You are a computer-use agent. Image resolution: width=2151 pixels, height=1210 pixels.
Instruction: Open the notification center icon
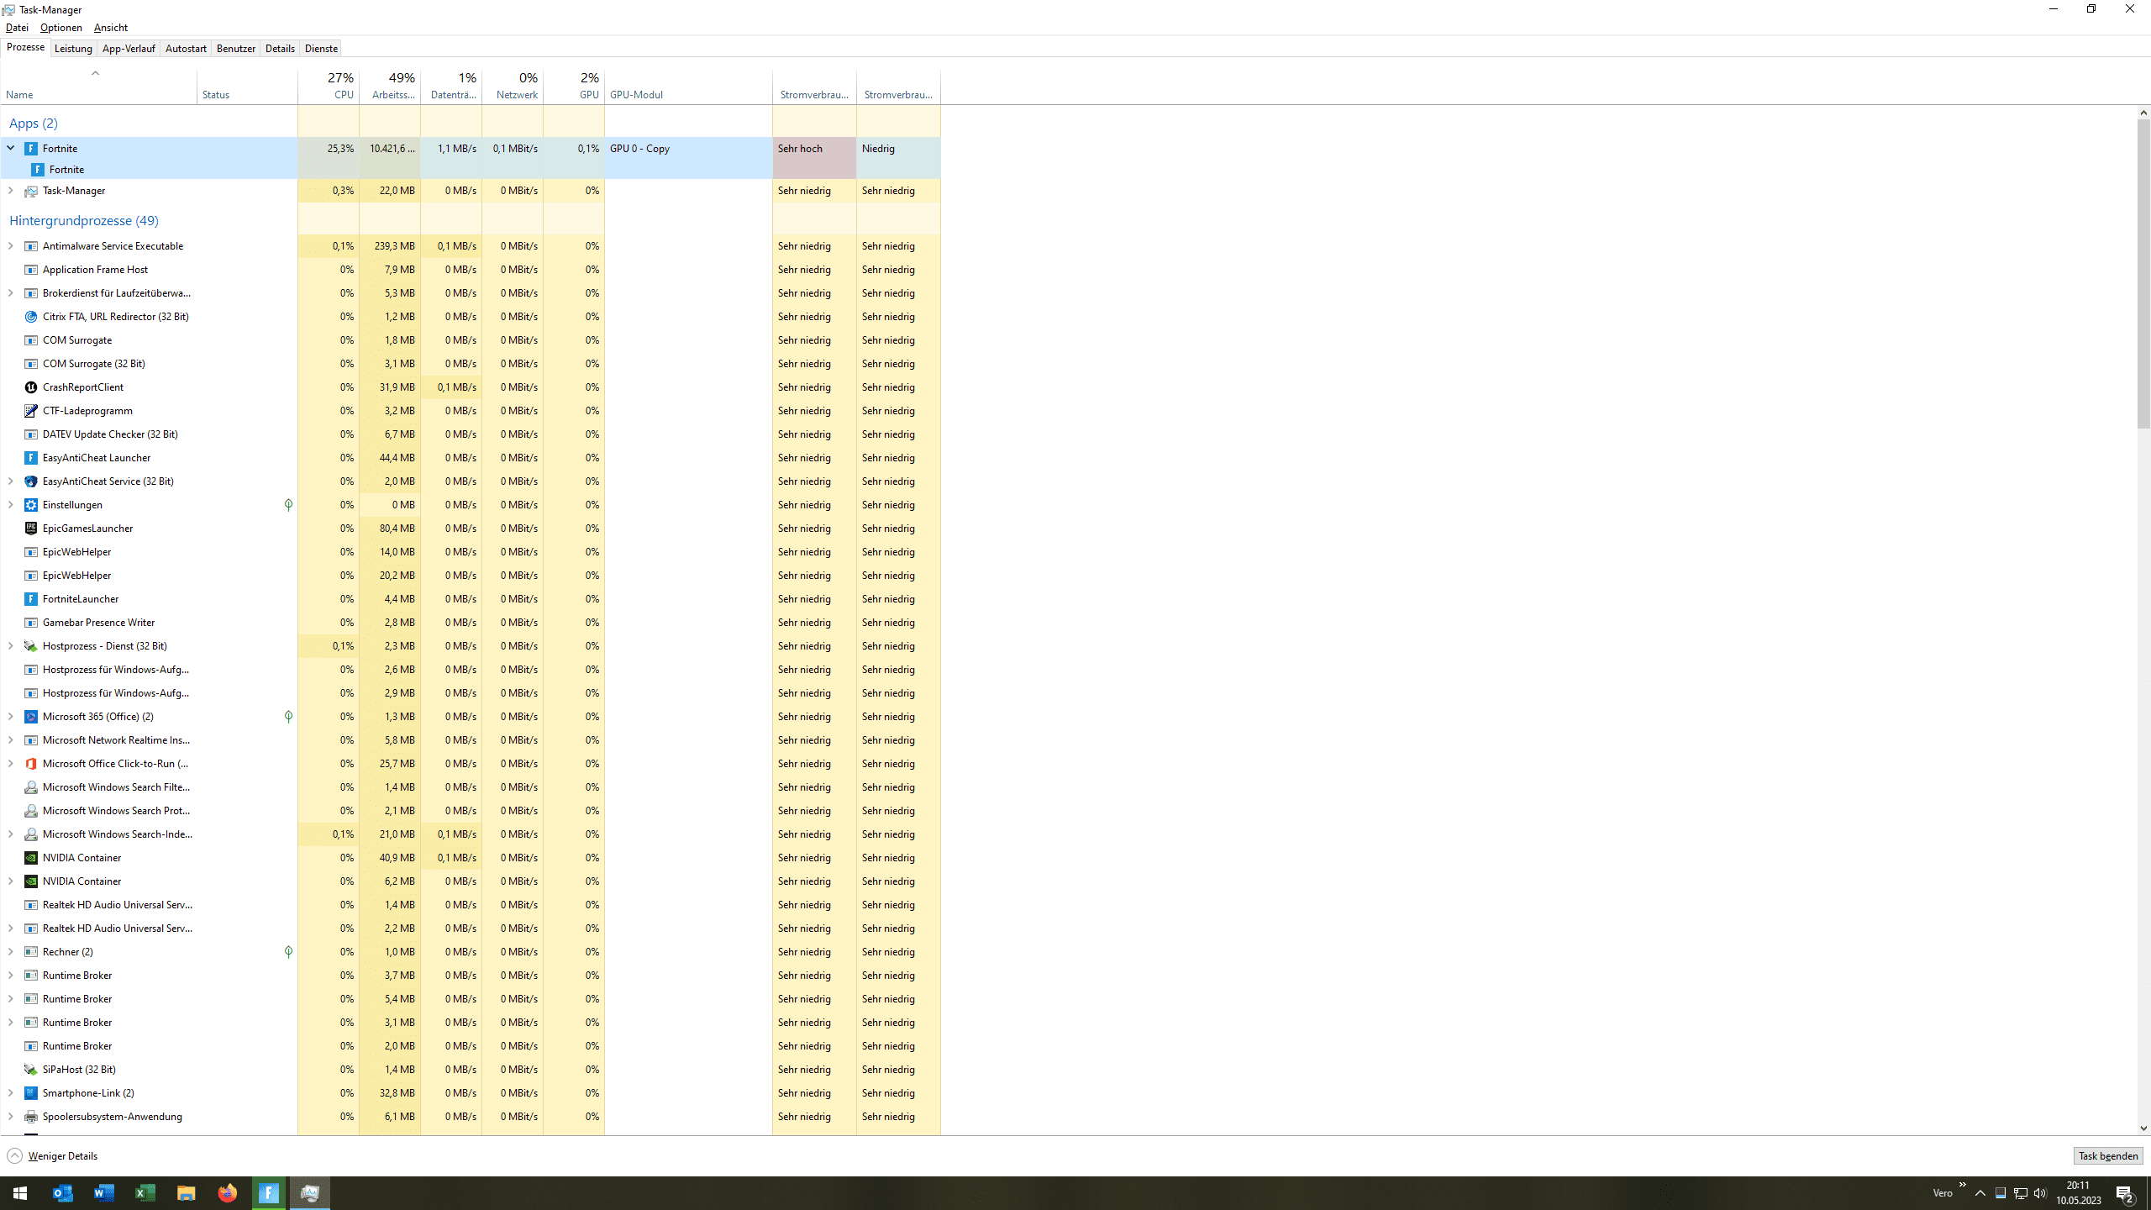pyautogui.click(x=2125, y=1193)
